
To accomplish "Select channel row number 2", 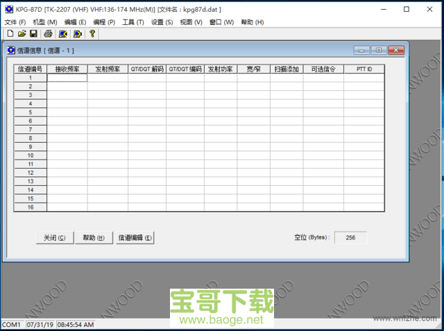I will 31,86.
